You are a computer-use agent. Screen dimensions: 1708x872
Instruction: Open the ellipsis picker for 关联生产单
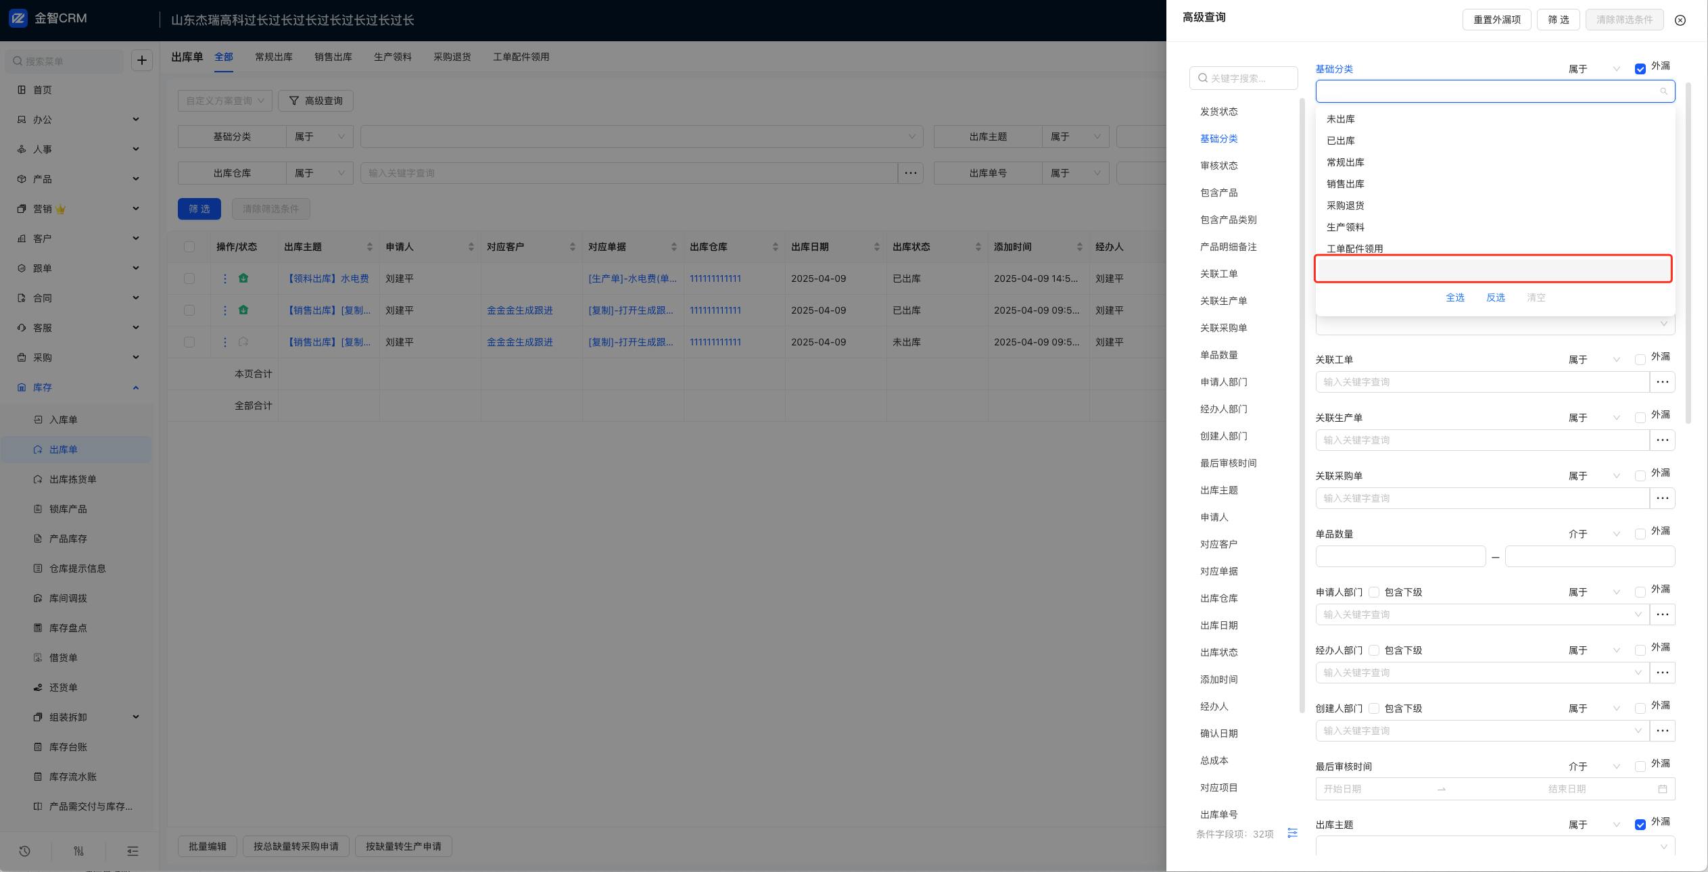tap(1663, 440)
